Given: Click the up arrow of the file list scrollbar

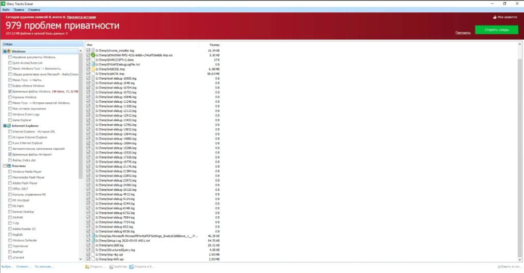Looking at the screenshot, I should [x=520, y=44].
